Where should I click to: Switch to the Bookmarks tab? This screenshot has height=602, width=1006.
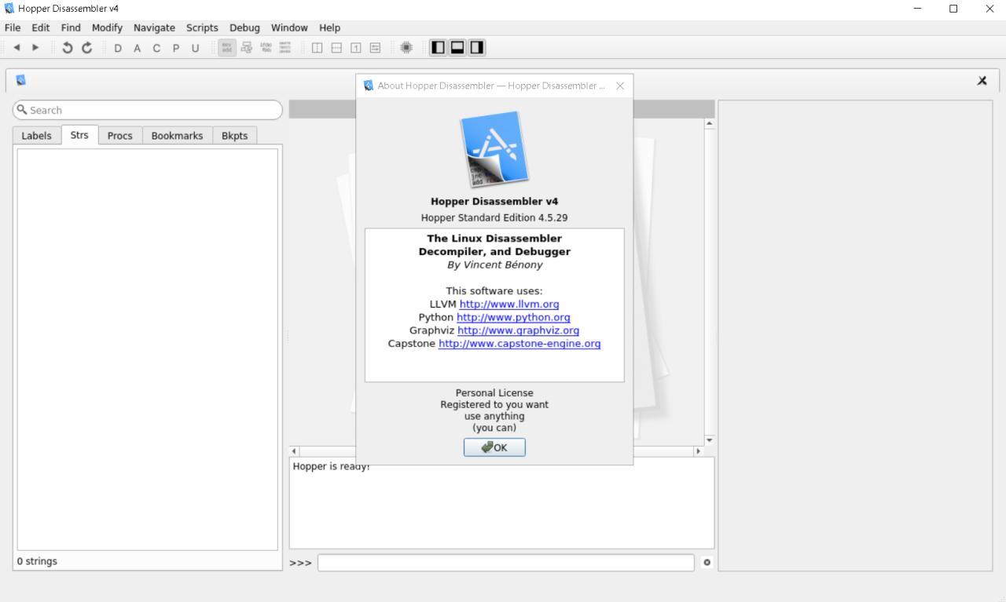click(x=177, y=136)
